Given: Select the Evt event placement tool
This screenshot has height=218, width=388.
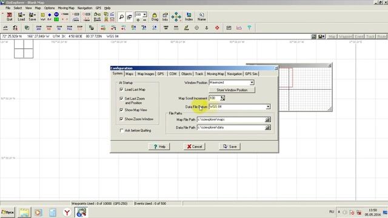Looking at the screenshot, I should click(50, 16).
